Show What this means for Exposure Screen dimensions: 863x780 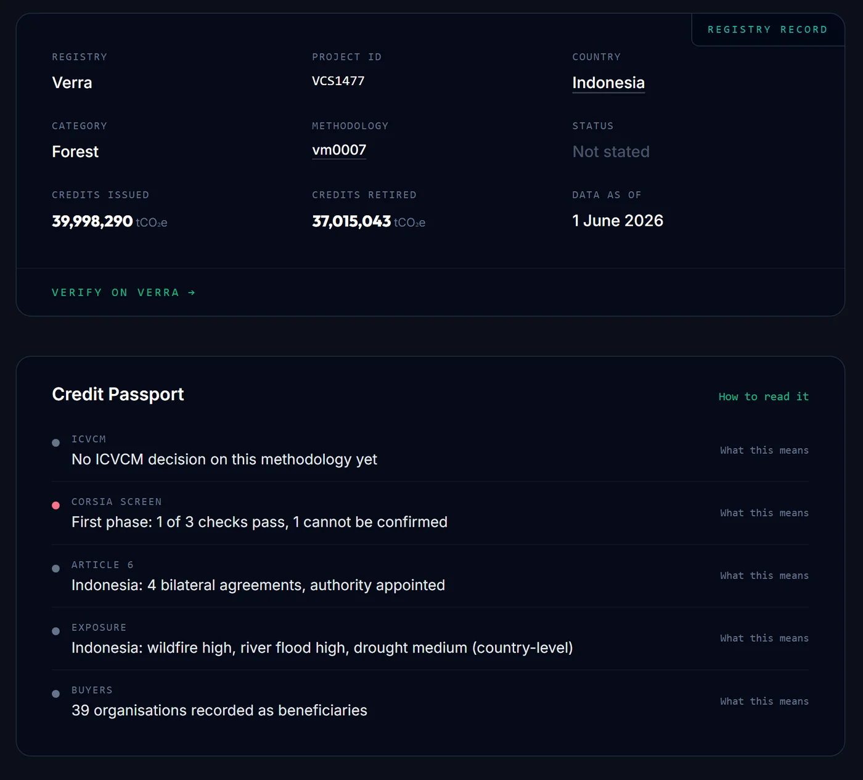tap(764, 638)
